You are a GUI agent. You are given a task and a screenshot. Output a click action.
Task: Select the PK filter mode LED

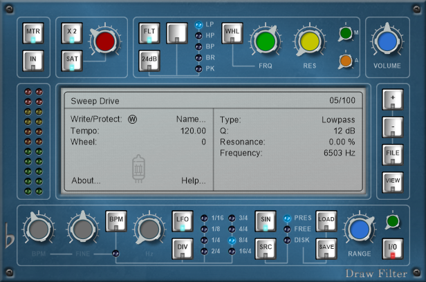[199, 69]
